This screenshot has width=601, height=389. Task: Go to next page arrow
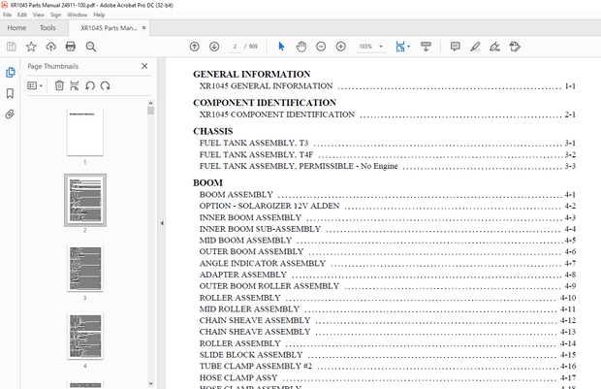coord(214,47)
